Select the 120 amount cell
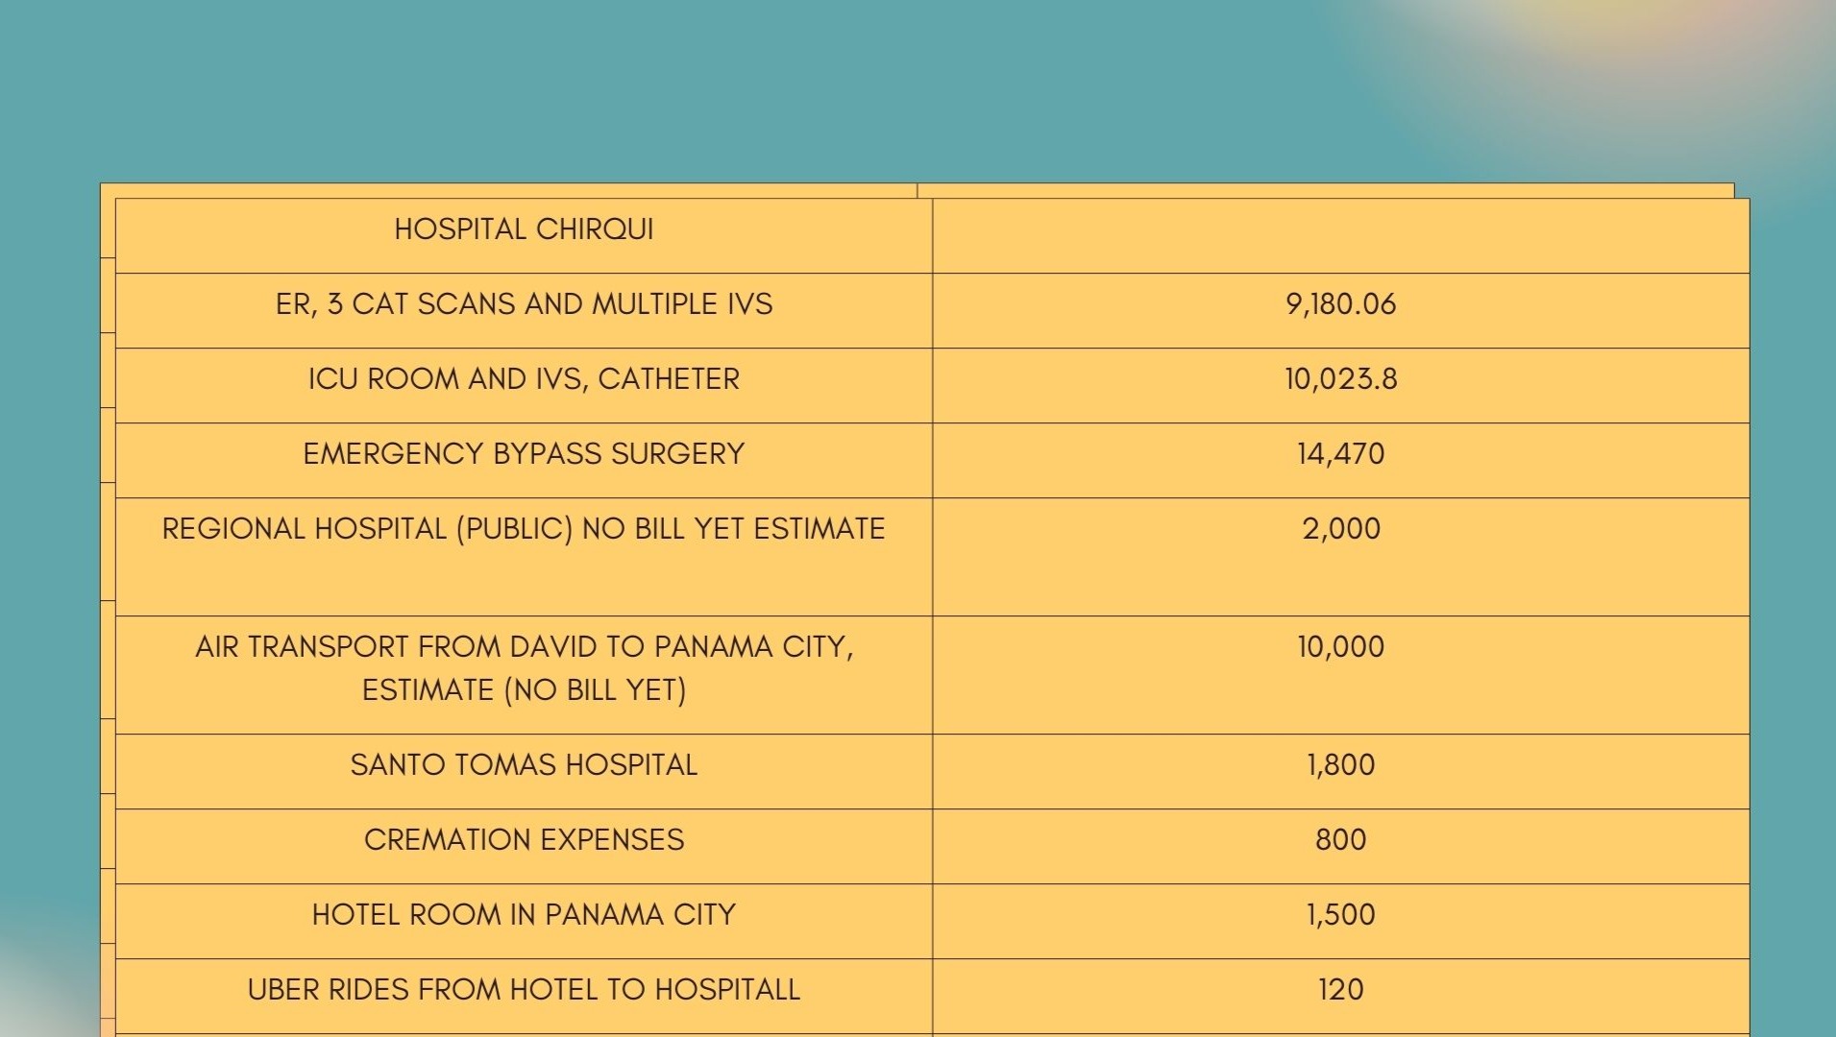Screen dimensions: 1836x1037 coord(1340,990)
